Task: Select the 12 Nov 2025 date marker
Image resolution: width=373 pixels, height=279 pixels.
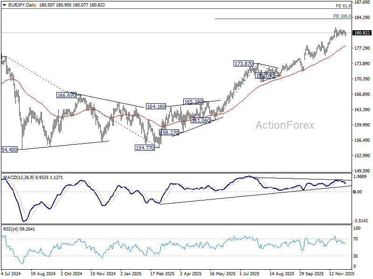Action: coord(341,274)
